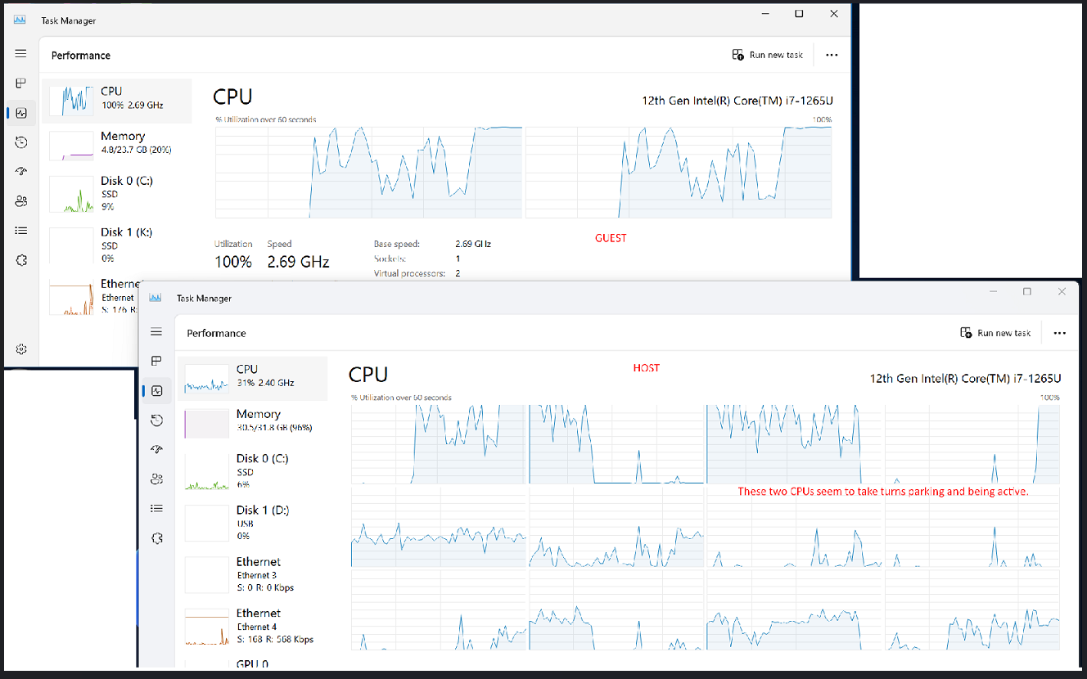Viewport: 1087px width, 679px height.
Task: Open Settings gear in guest Task Manager
Action: point(21,349)
